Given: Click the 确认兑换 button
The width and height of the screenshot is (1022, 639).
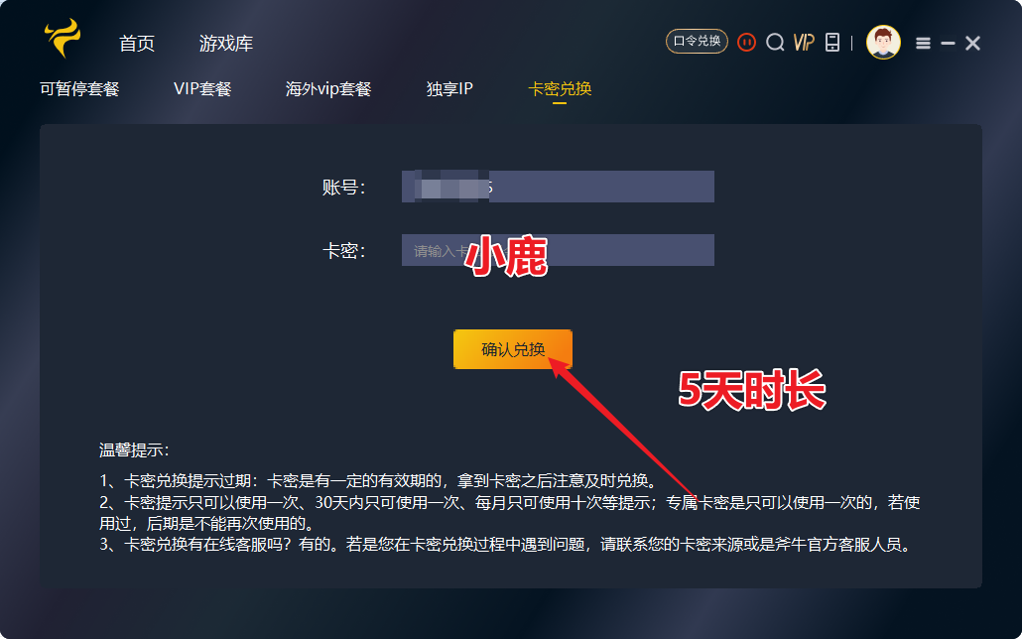Looking at the screenshot, I should point(513,349).
